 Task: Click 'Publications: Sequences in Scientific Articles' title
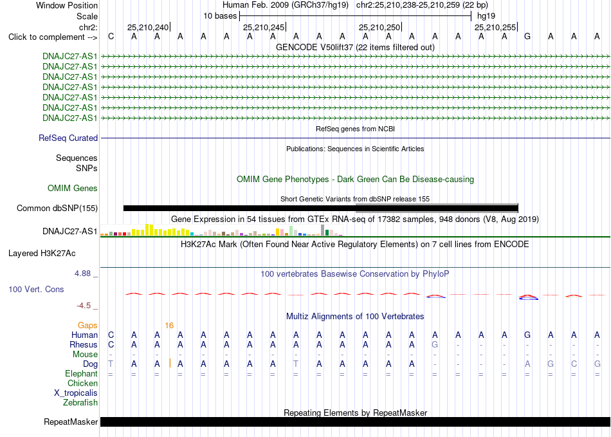(355, 149)
